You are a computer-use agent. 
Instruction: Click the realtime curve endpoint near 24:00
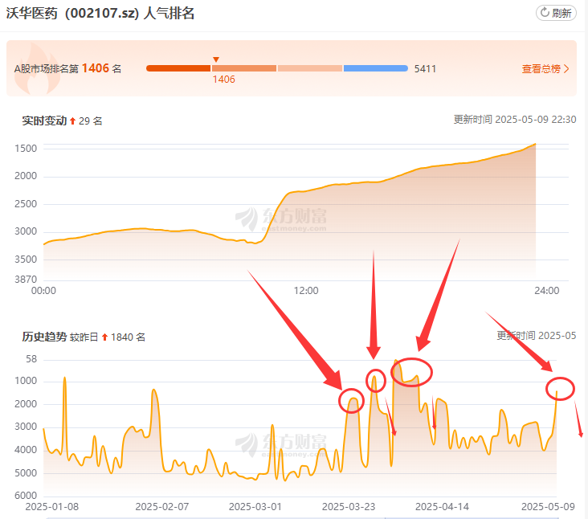(535, 144)
